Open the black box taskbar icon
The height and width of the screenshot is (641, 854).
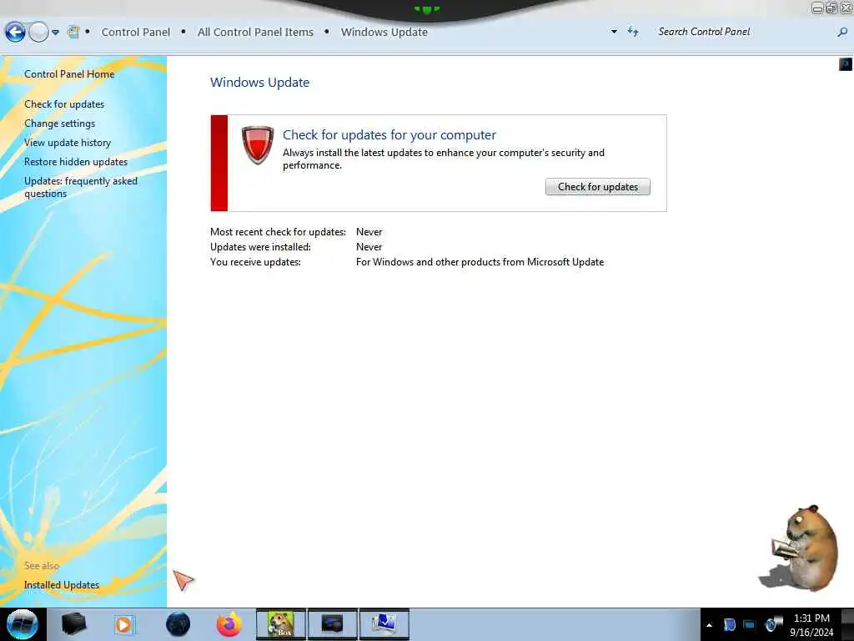coord(73,624)
